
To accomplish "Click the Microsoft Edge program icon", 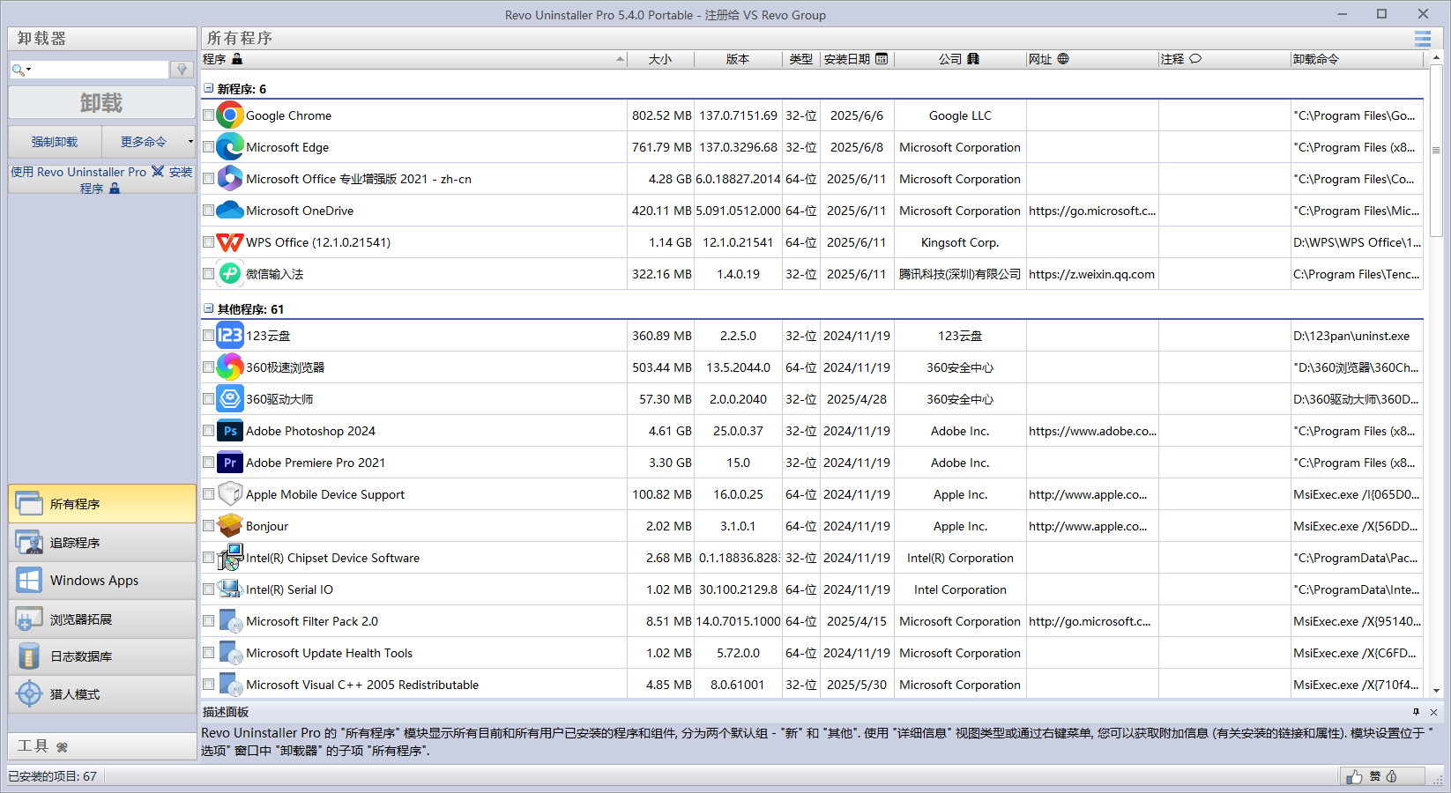I will pos(230,147).
